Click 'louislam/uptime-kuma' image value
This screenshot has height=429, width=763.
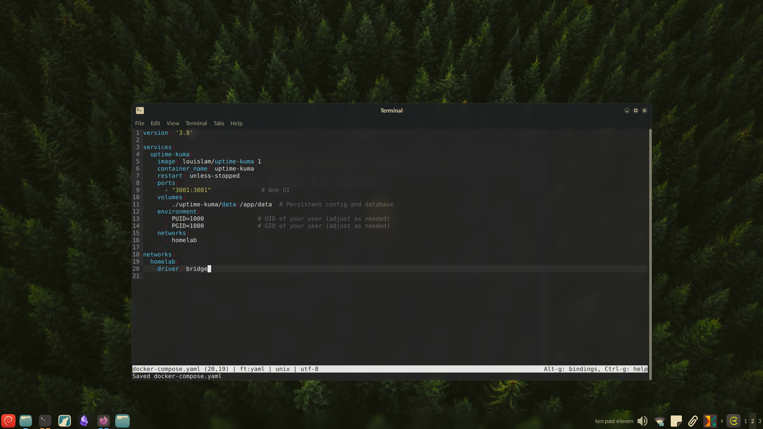(218, 161)
